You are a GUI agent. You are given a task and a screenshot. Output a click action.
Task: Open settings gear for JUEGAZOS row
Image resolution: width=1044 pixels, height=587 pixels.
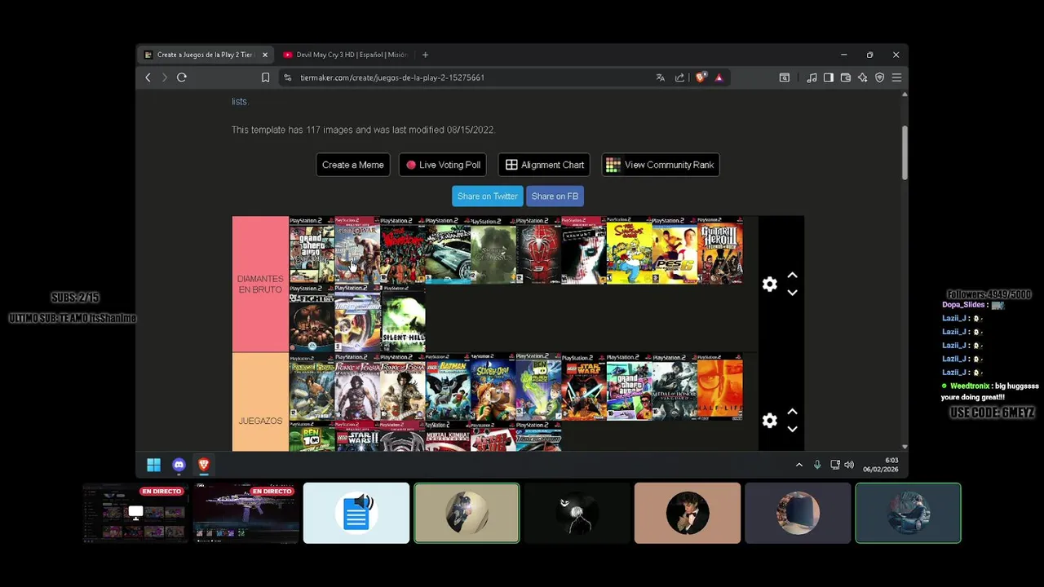pos(769,420)
